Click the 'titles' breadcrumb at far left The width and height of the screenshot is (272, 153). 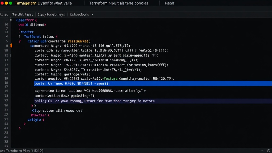(x=4, y=14)
